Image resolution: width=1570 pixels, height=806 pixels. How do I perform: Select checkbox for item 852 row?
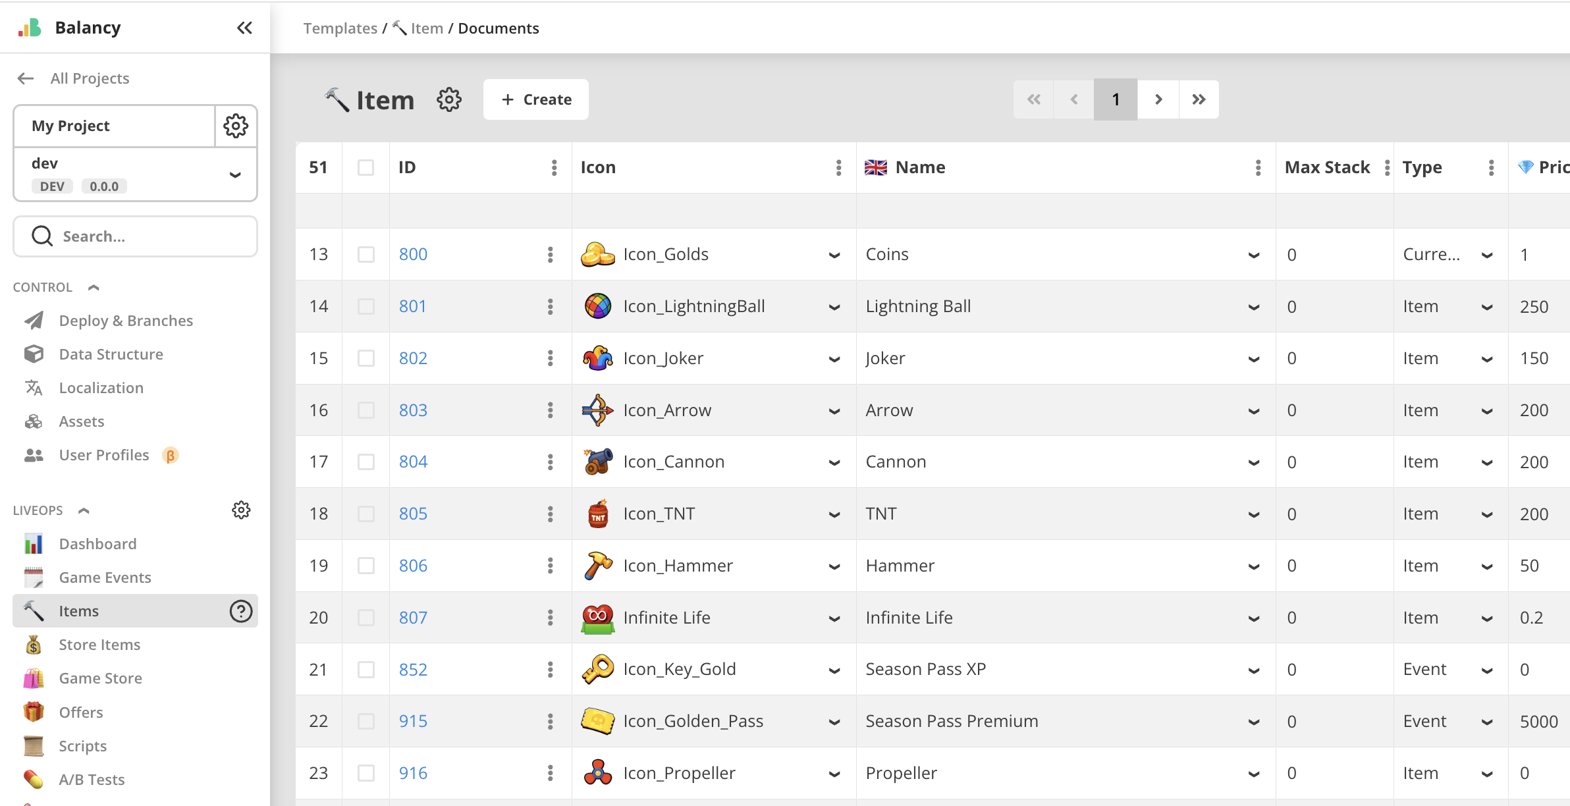click(x=366, y=670)
